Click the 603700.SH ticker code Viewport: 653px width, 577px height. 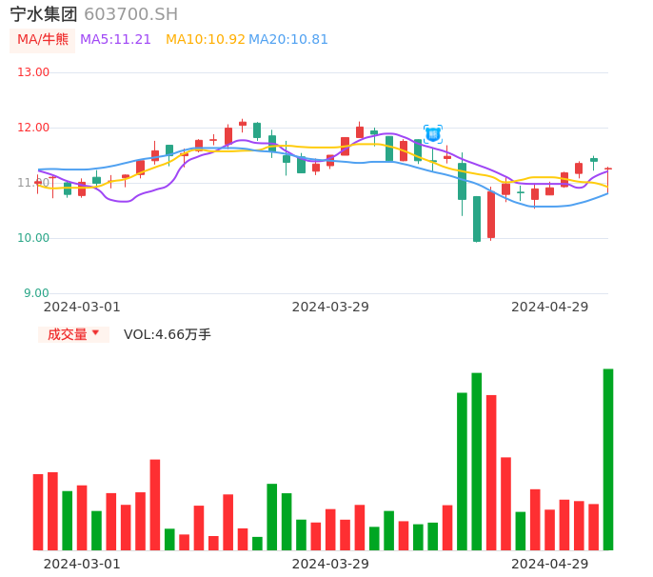130,14
